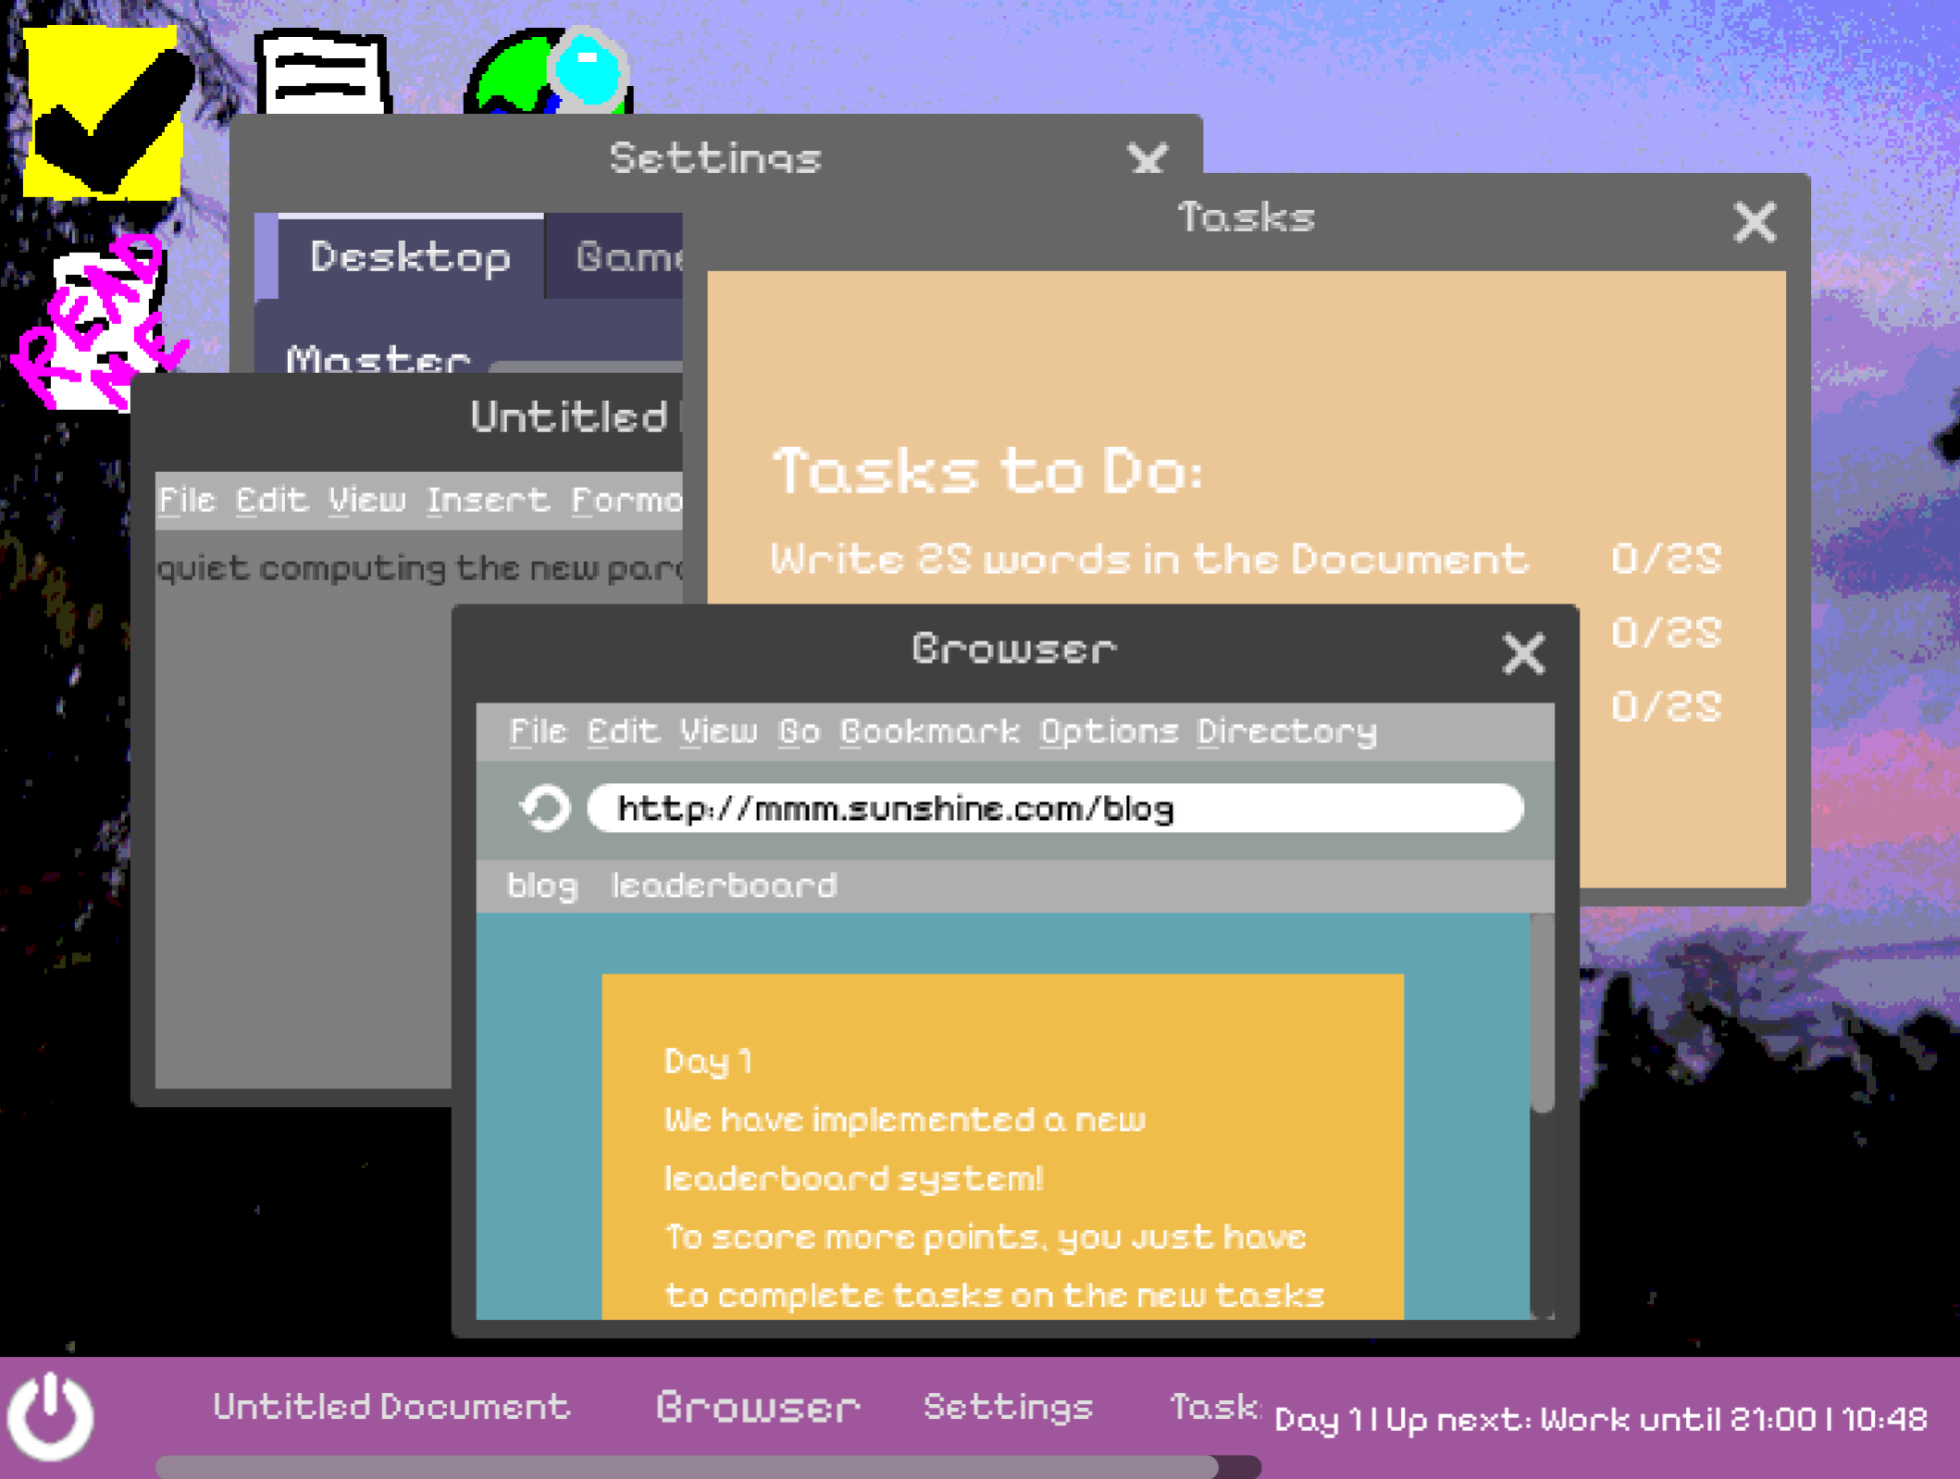Open the Insert menu in Untitled Document

(x=488, y=501)
